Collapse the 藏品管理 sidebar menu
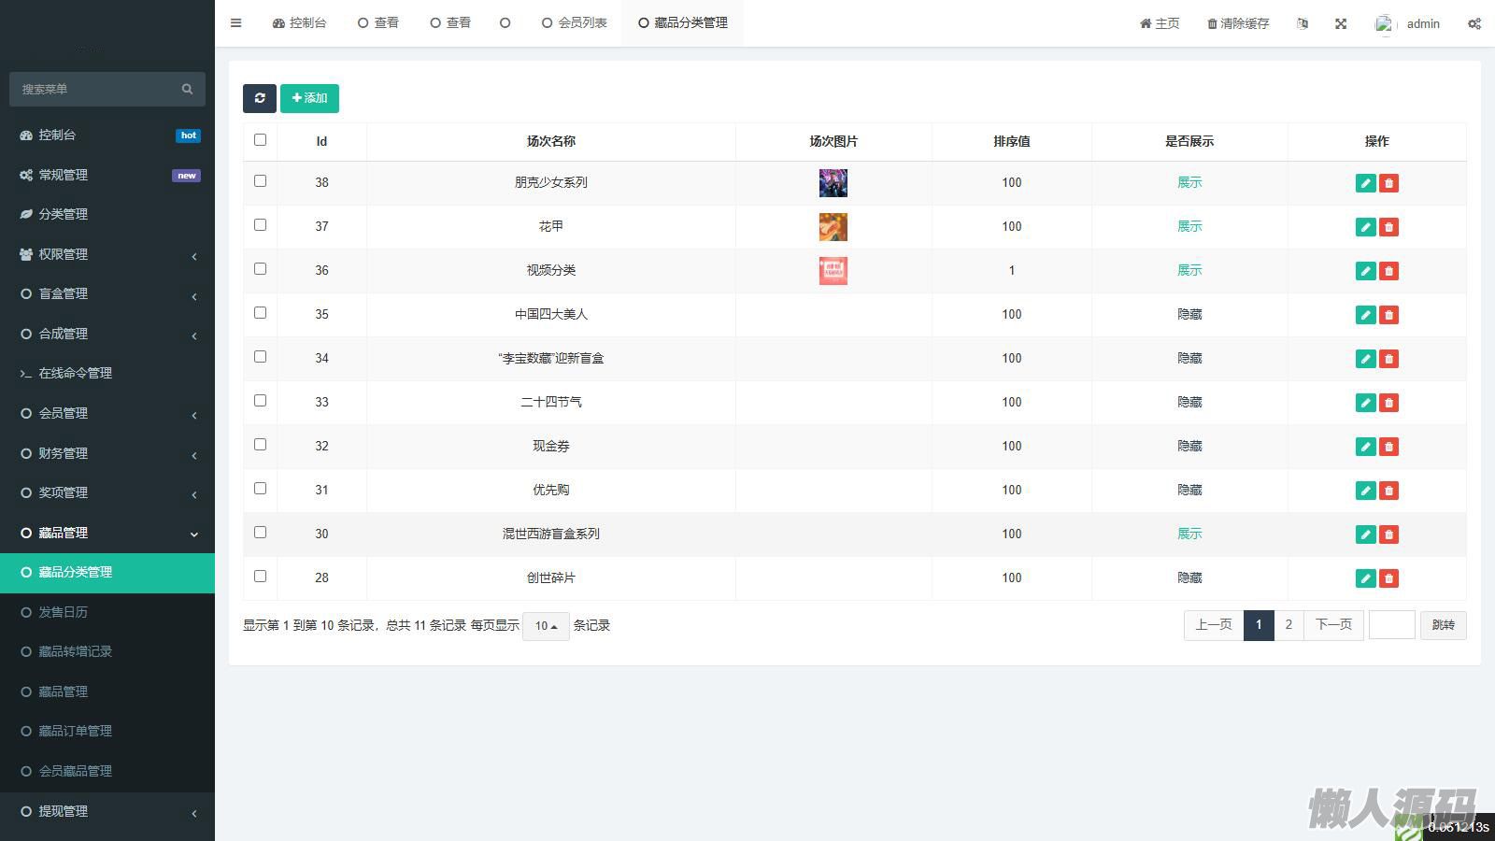Image resolution: width=1495 pixels, height=841 pixels. tap(107, 533)
